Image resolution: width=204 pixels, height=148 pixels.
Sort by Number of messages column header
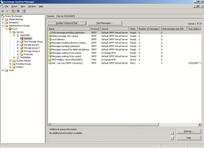coord(149,29)
